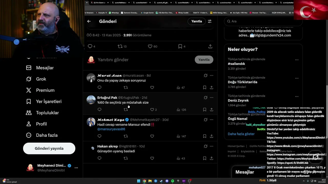Click the Hizmet Şartları footer link
This screenshot has width=328, height=184.
point(236,146)
